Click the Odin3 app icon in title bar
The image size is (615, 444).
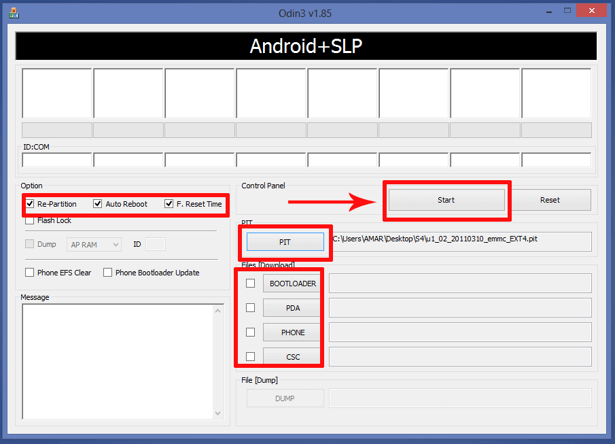click(14, 13)
